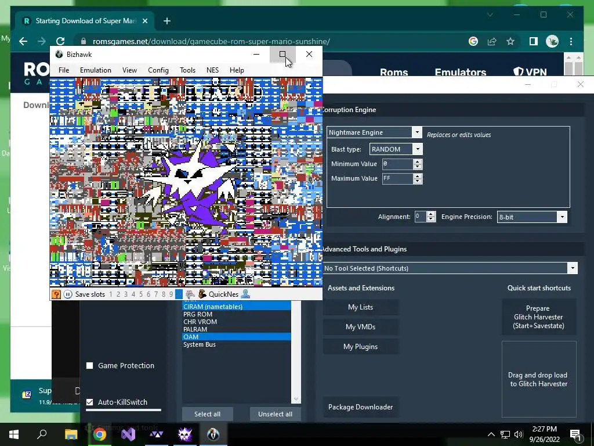The width and height of the screenshot is (594, 446).
Task: Click the Bizhawk title bar app icon
Action: click(59, 54)
